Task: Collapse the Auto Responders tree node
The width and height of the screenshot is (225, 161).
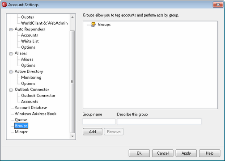Action: pyautogui.click(x=11, y=30)
